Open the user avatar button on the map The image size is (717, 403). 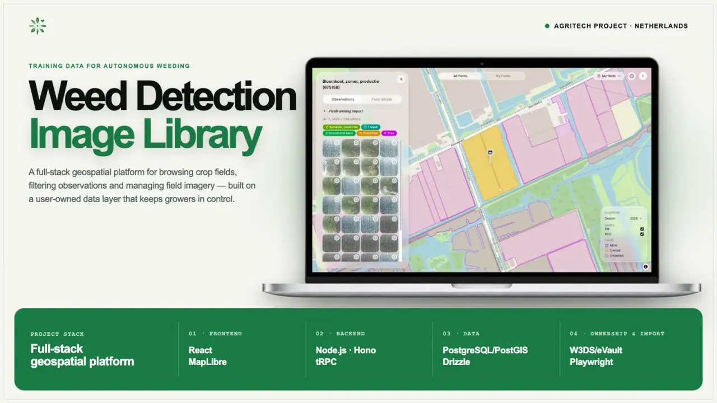[642, 76]
